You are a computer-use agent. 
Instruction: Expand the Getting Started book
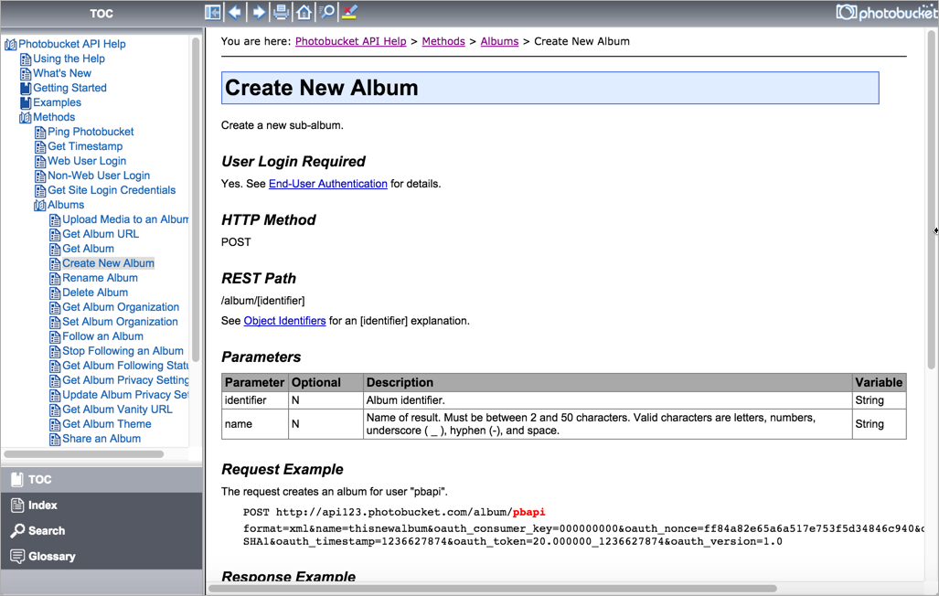[x=26, y=88]
